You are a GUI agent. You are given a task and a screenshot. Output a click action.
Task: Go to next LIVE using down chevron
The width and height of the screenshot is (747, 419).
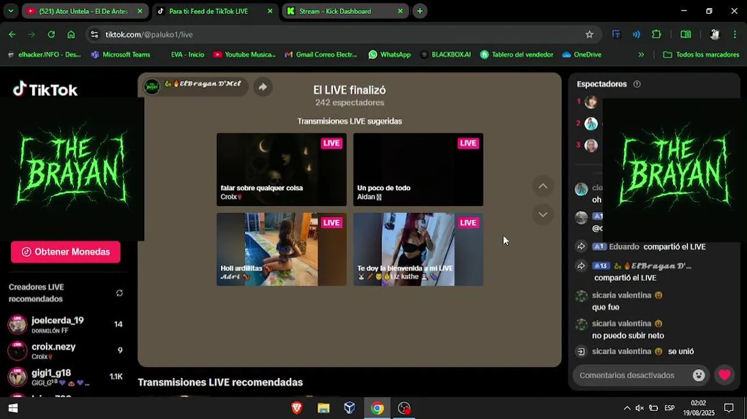[543, 214]
